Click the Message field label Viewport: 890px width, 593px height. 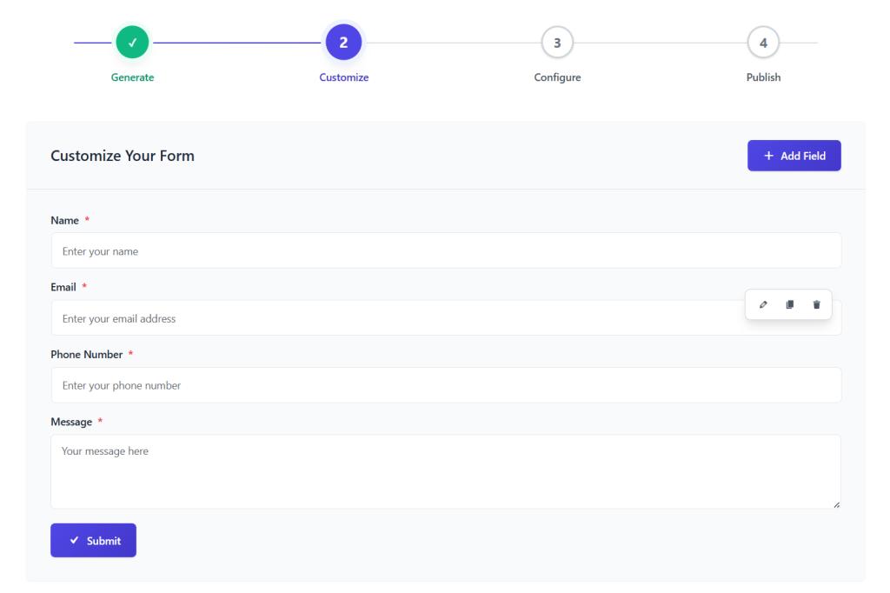tap(71, 422)
